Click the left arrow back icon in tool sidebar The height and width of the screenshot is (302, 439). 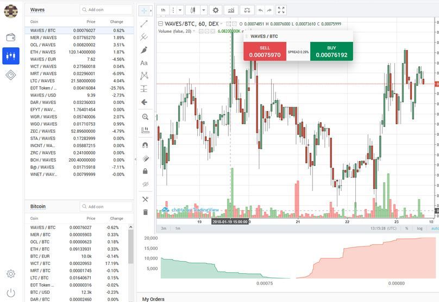145,102
